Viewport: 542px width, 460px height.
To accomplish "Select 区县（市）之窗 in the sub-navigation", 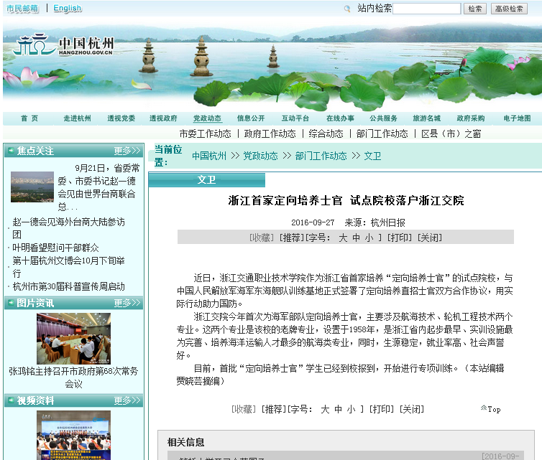I will coord(451,133).
